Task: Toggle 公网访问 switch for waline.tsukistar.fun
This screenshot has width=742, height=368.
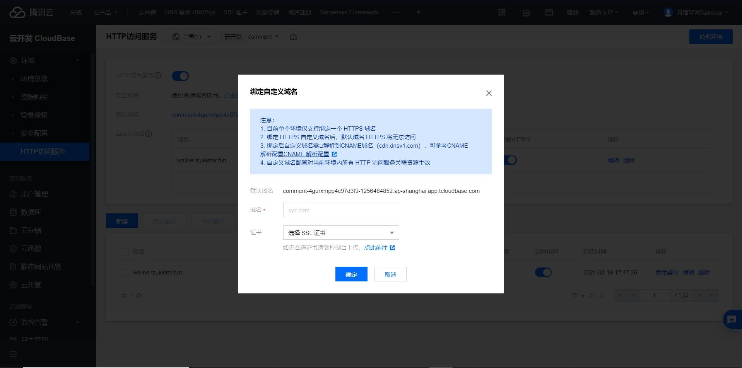Action: [x=543, y=273]
